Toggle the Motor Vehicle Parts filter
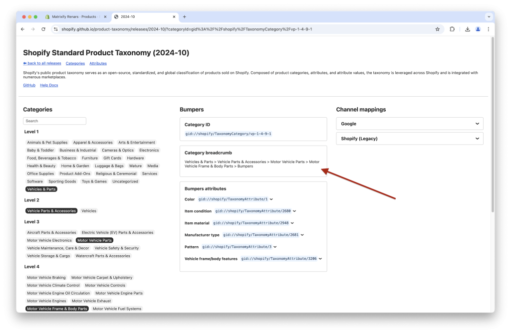This screenshot has width=511, height=334. coord(94,240)
